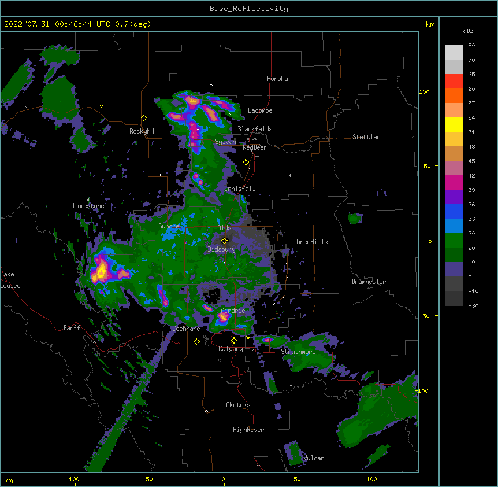Click the Limestone label

click(88, 206)
